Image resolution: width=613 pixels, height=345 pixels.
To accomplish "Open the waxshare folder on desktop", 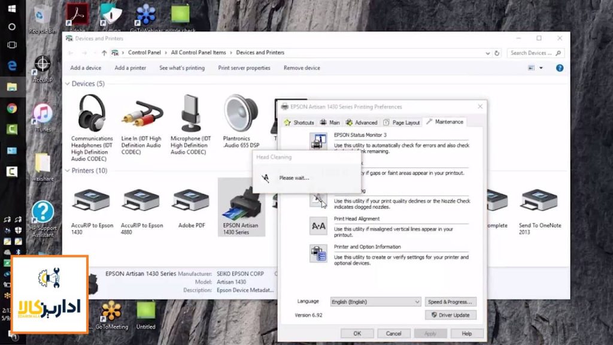I will tap(43, 167).
